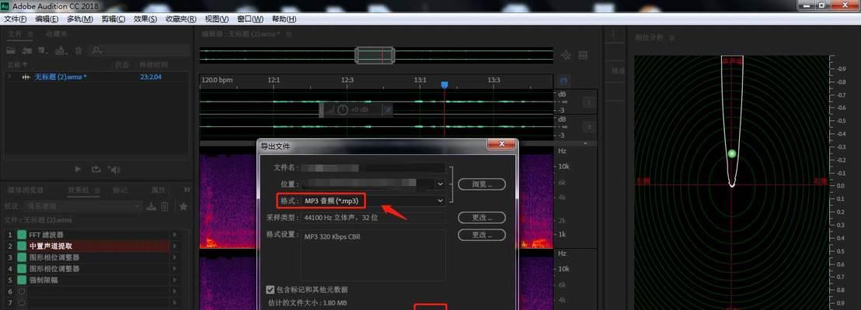This screenshot has height=310, width=861.
Task: Open the 多轨(M) menu
Action: [79, 19]
